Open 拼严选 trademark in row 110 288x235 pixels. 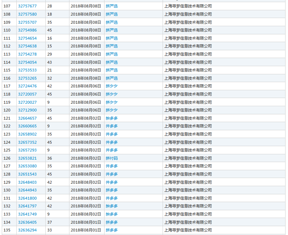tap(112, 30)
